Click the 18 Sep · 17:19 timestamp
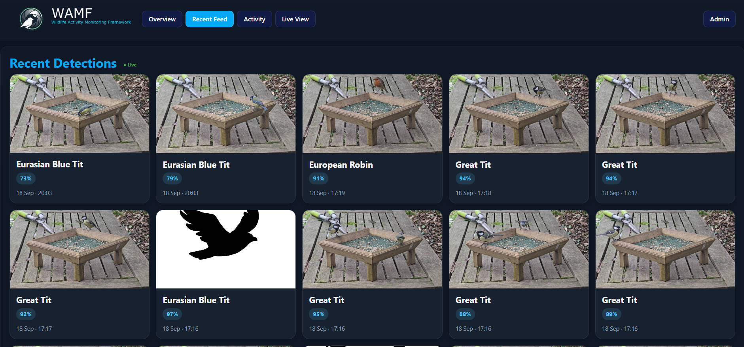 [x=327, y=193]
